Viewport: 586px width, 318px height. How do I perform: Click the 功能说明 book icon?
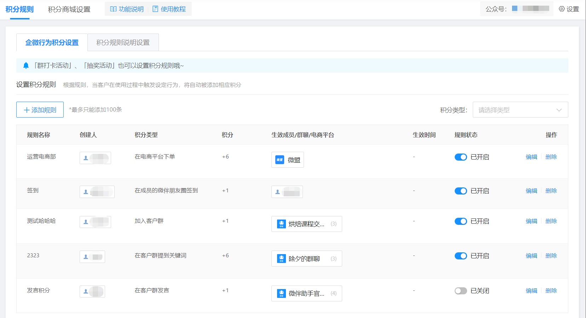pyautogui.click(x=113, y=9)
